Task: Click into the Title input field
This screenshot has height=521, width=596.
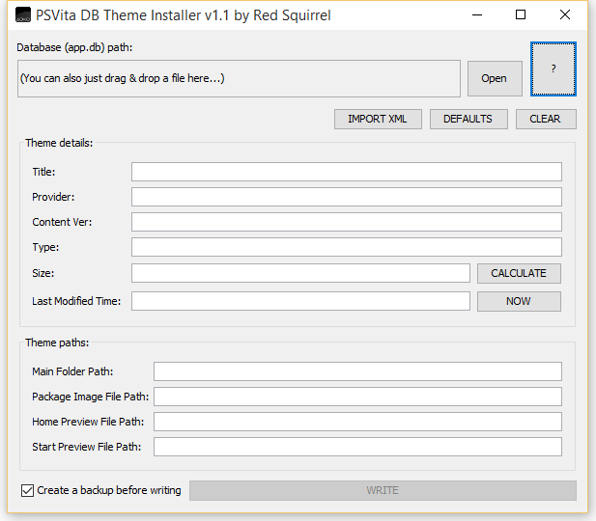Action: 346,172
